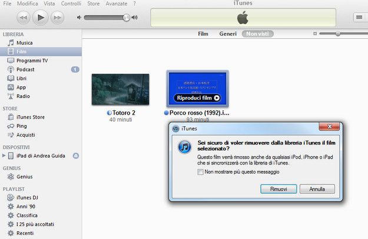Eject iPad di Andrea Guida
This screenshot has height=239, width=368.
(x=76, y=156)
